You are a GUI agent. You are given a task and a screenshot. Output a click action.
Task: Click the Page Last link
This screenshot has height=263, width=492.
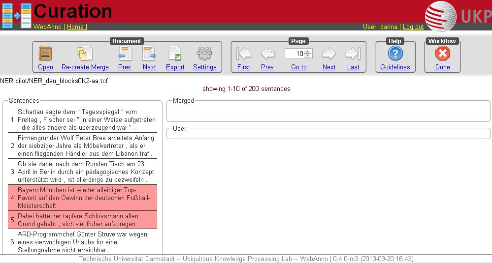click(x=353, y=67)
